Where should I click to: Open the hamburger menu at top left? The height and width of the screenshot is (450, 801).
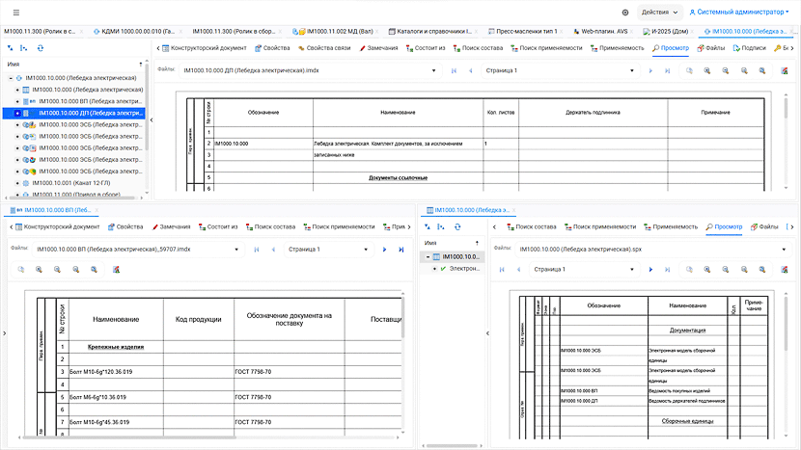click(x=15, y=12)
